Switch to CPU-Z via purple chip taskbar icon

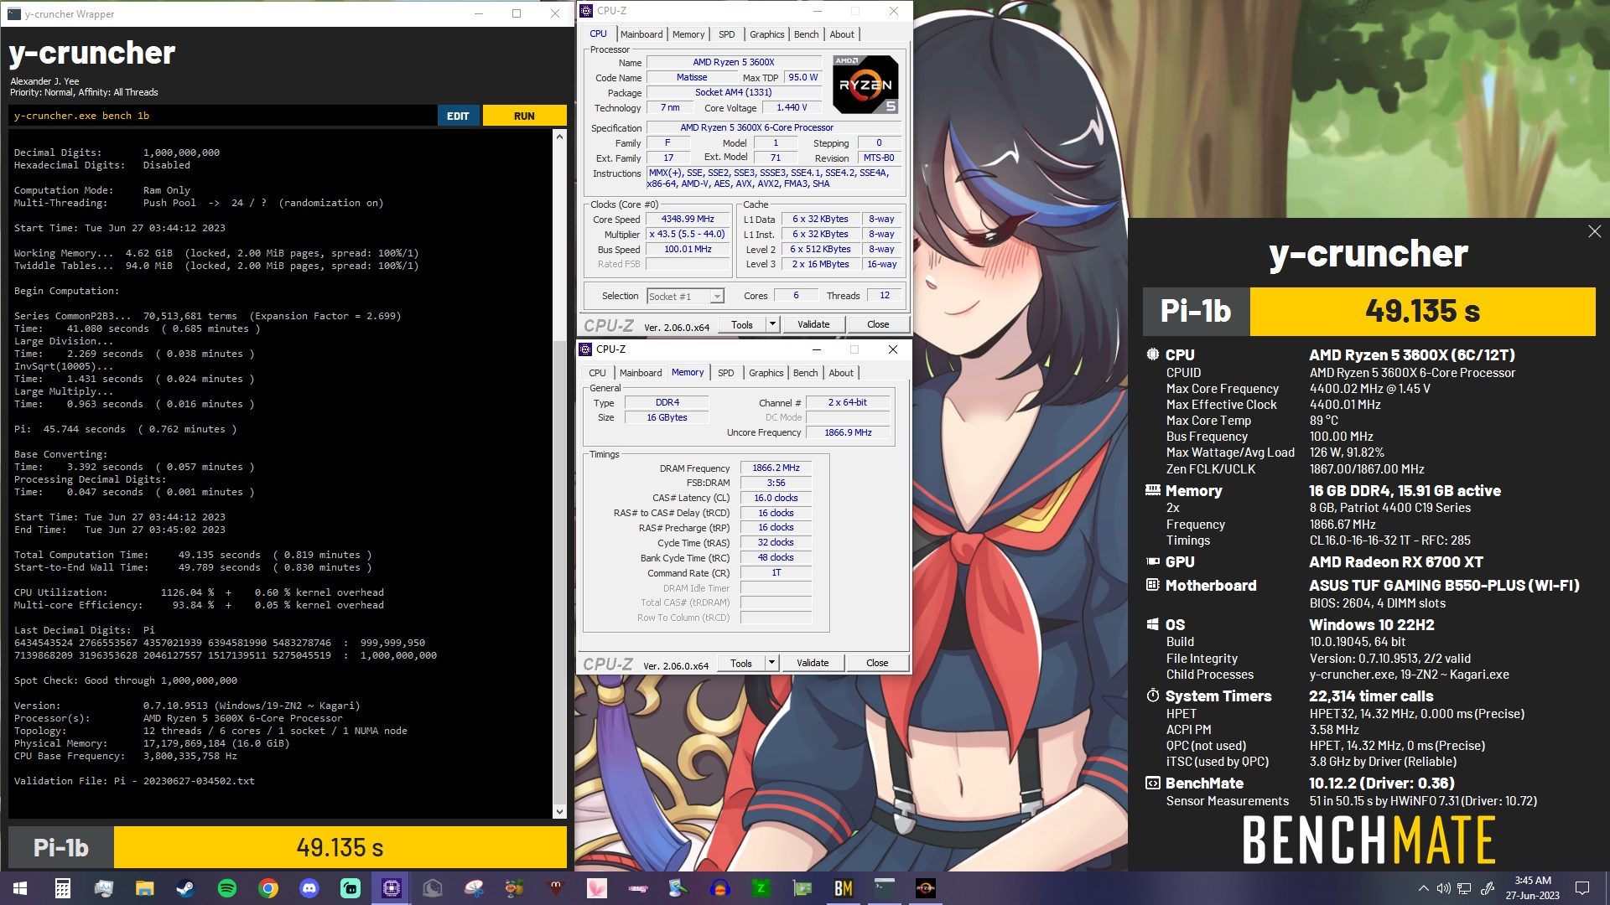click(x=391, y=888)
